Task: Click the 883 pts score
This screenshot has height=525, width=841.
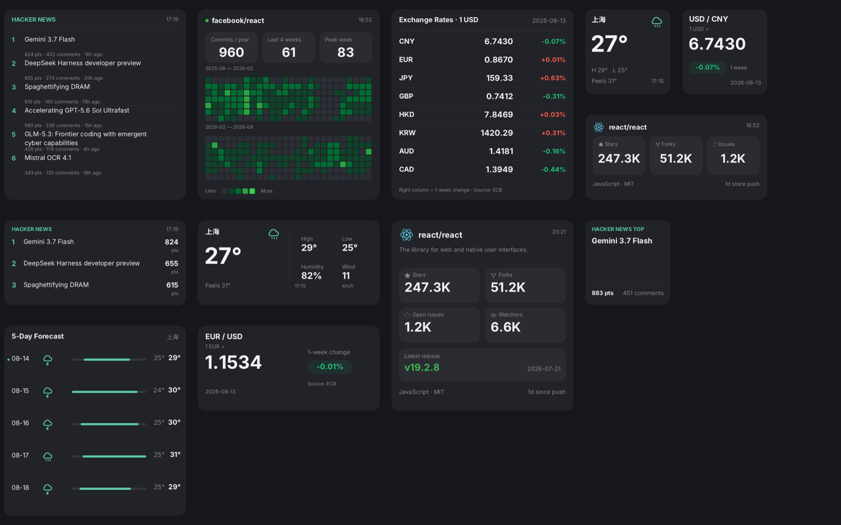Action: (x=602, y=293)
